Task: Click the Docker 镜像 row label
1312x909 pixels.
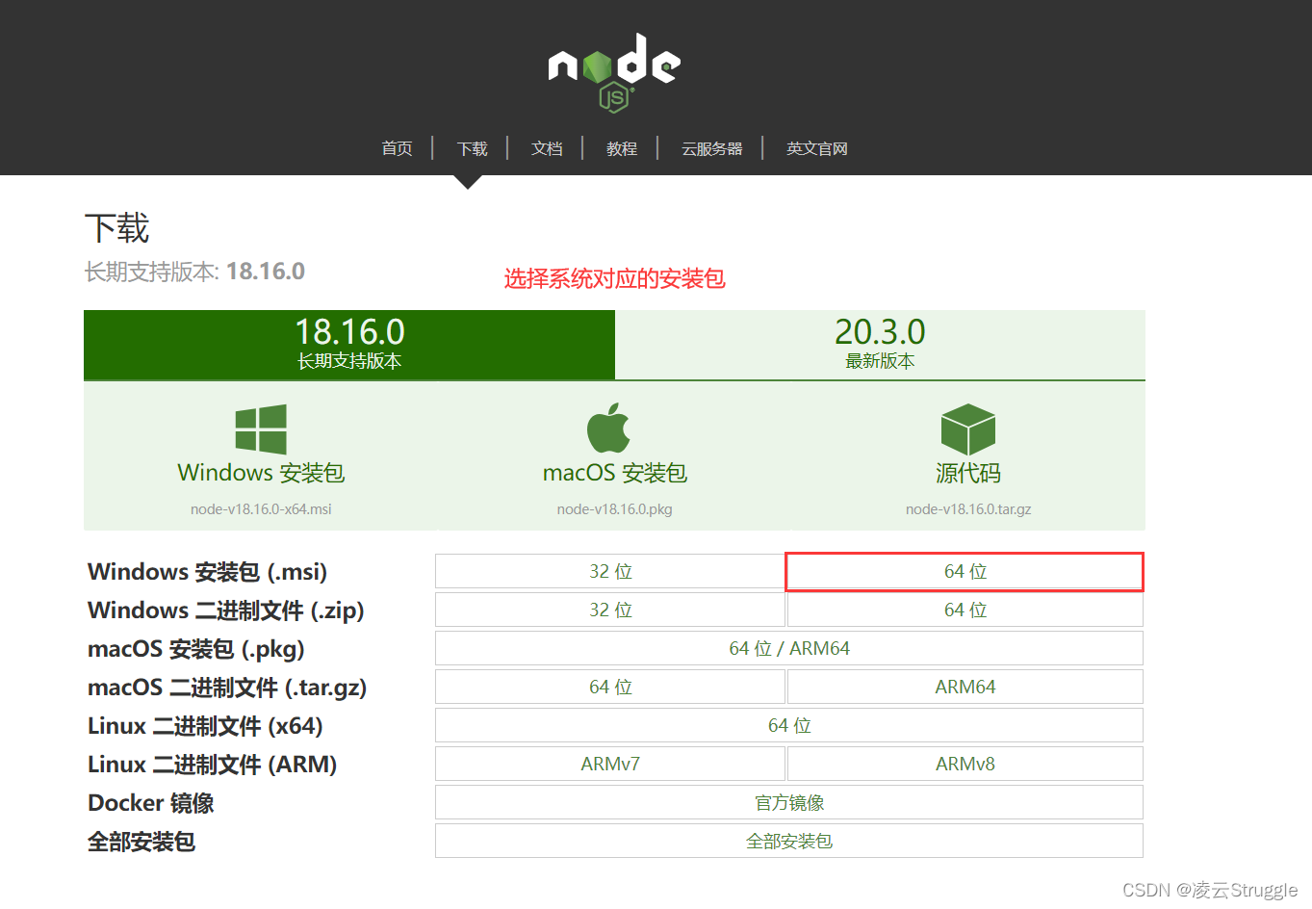Action: coord(151,803)
